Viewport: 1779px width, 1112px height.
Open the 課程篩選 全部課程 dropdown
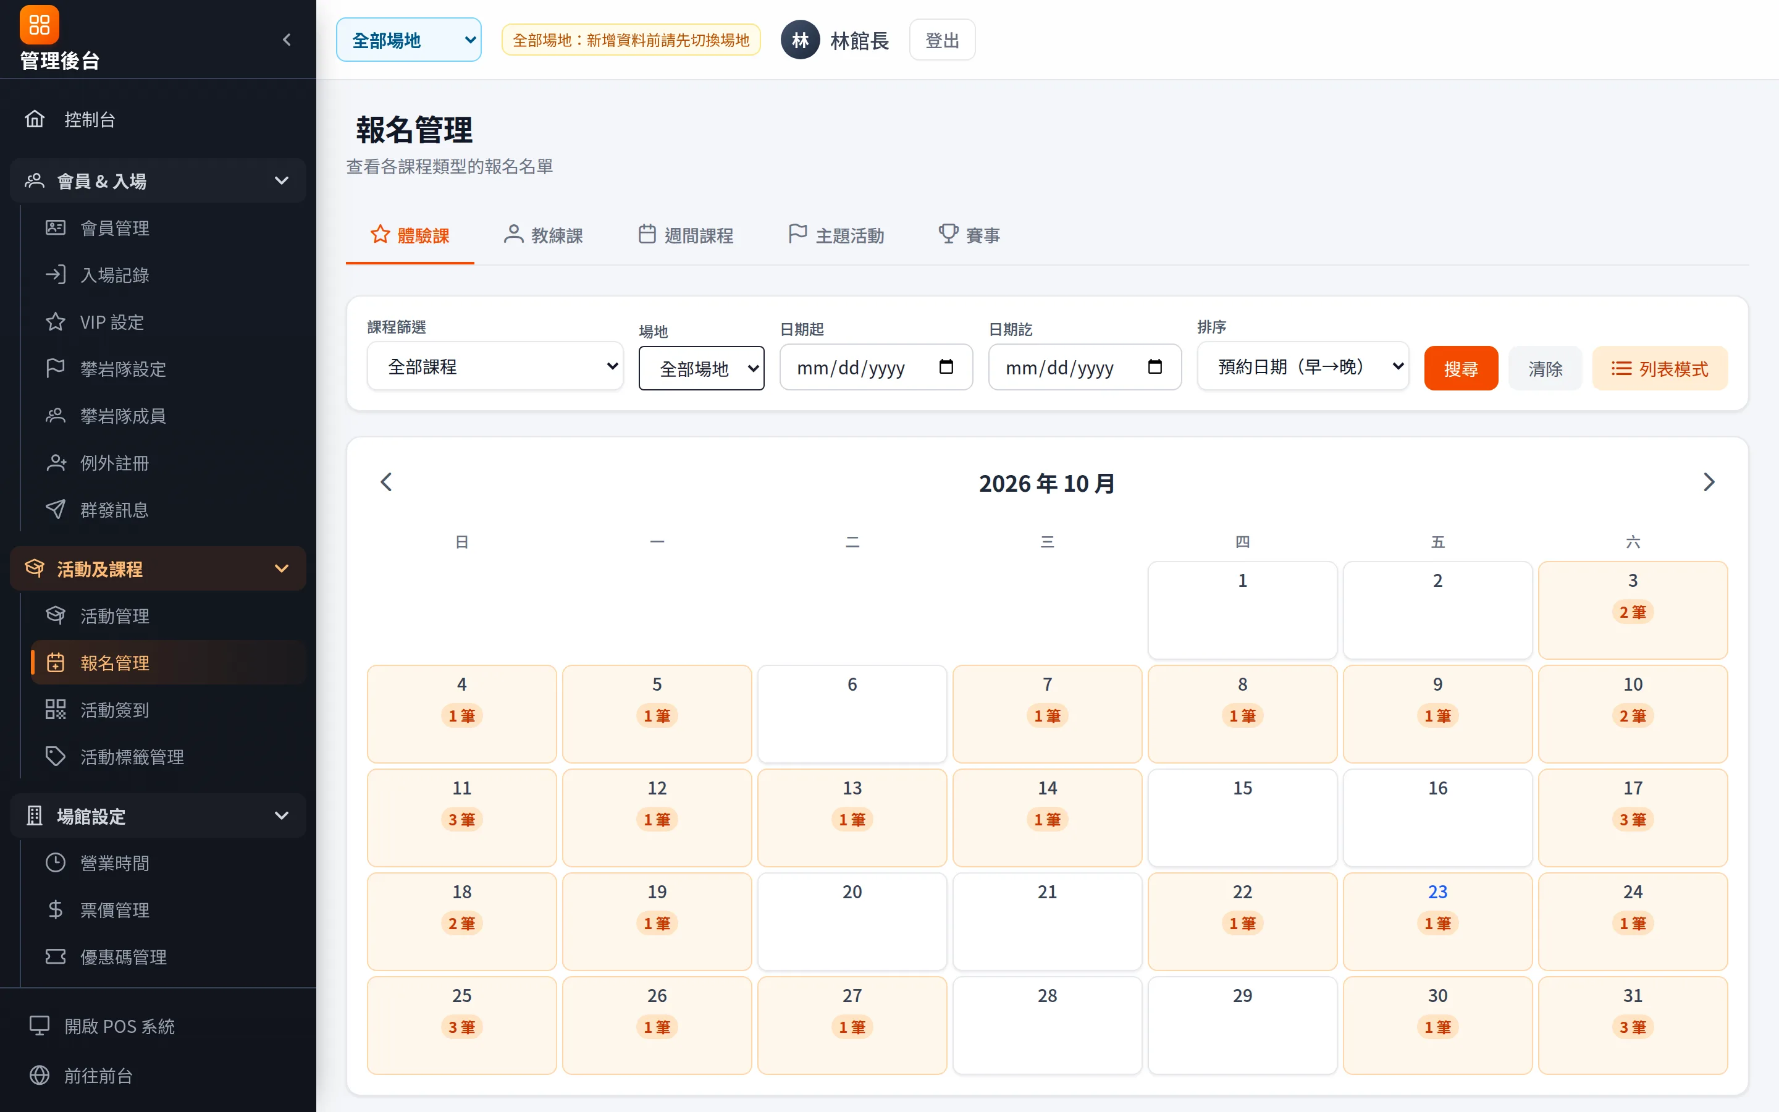tap(495, 366)
